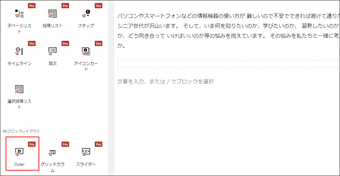Click the Pro badge above 目次
The height and width of the screenshot is (176, 340).
pyautogui.click(x=65, y=44)
